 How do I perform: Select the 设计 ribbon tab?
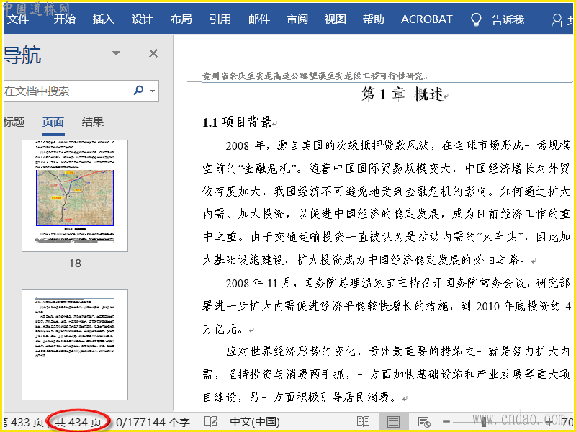(142, 19)
